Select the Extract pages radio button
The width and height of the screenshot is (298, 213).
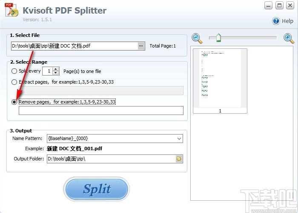[x=14, y=82]
